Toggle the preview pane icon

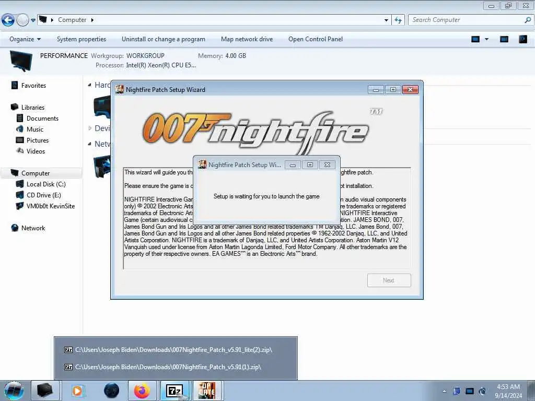(504, 39)
